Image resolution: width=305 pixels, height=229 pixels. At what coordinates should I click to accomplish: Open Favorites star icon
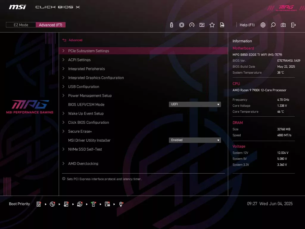pyautogui.click(x=212, y=25)
